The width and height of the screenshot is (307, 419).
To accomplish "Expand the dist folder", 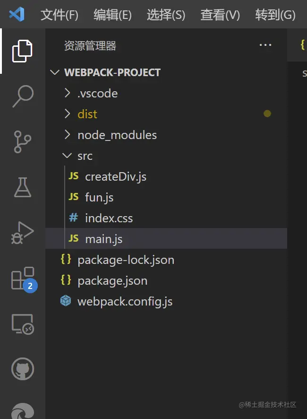I will (87, 114).
